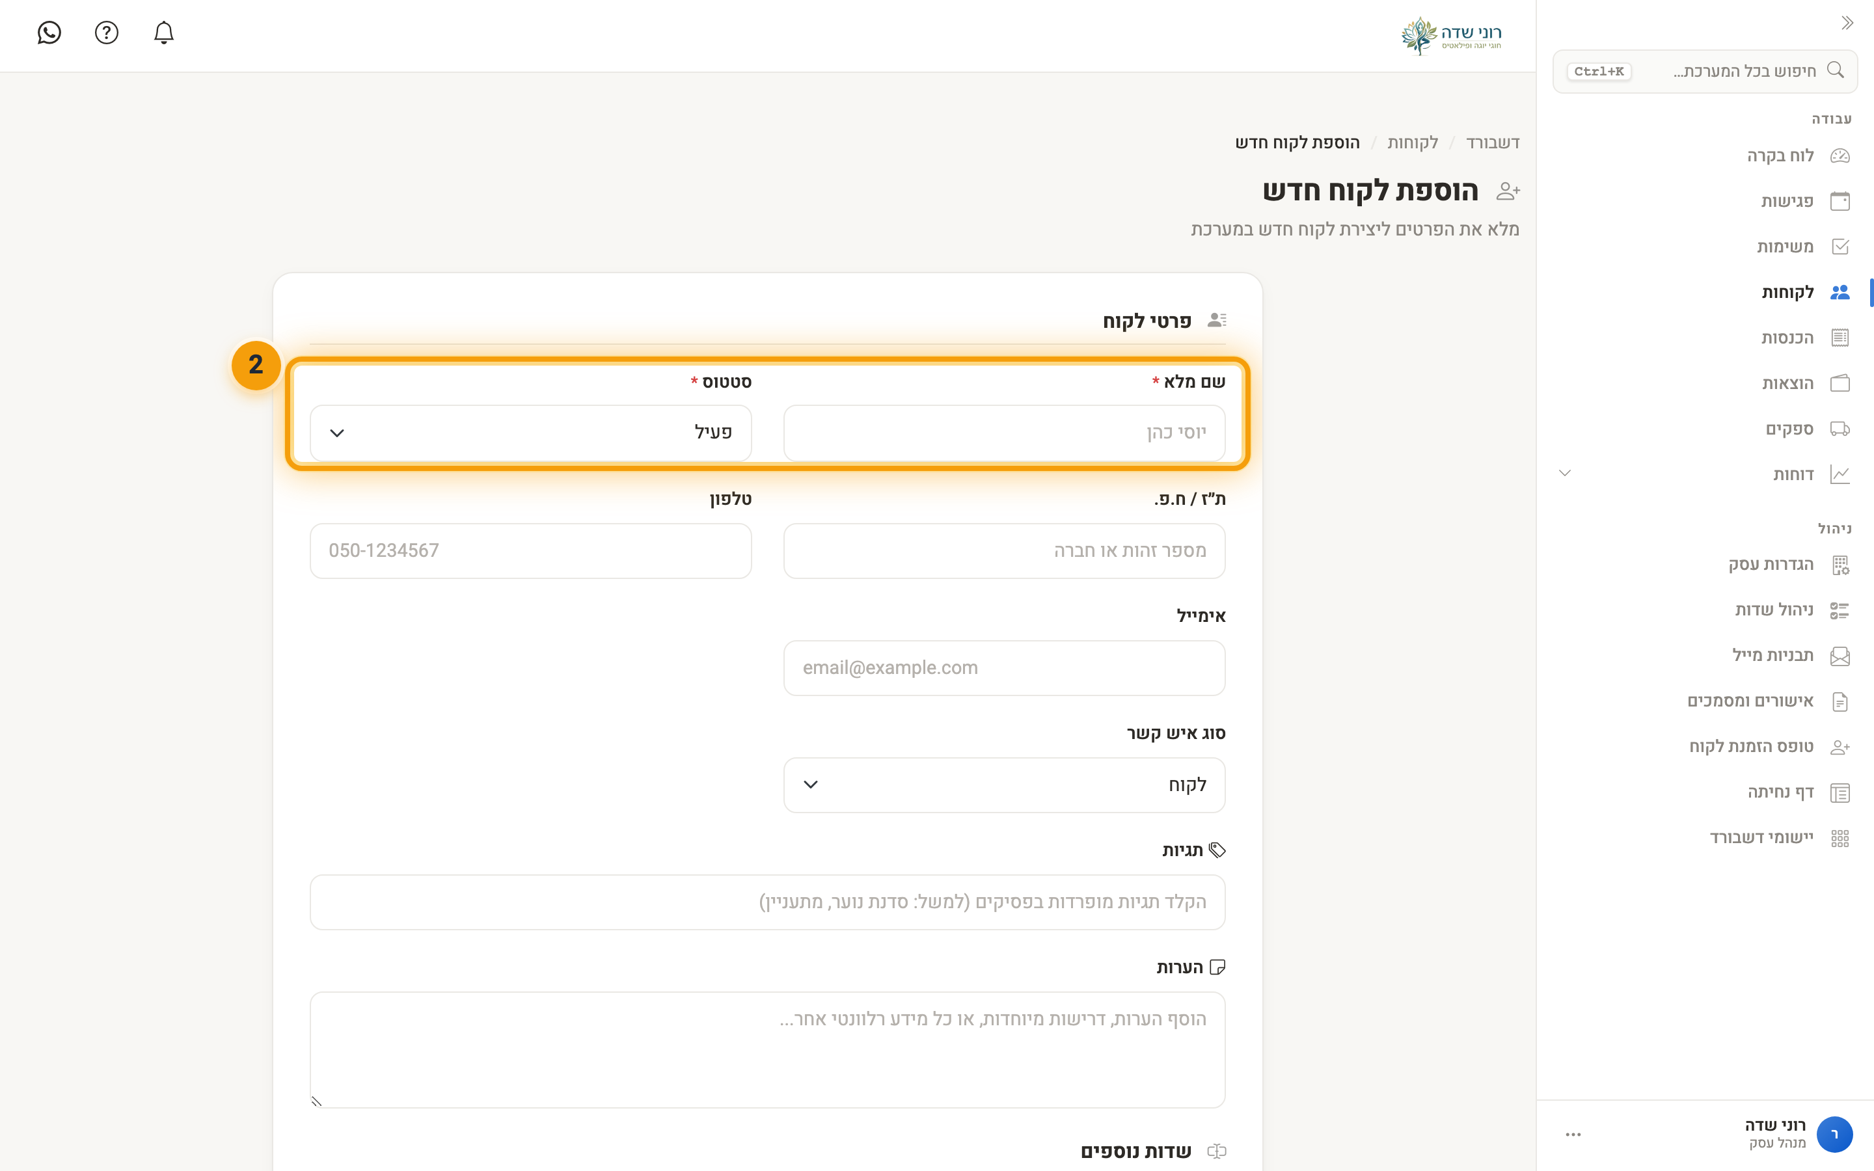Screen dimensions: 1874x1171
Task: Focus the ת"ז / ח.פ. input field
Action: tap(1003, 550)
